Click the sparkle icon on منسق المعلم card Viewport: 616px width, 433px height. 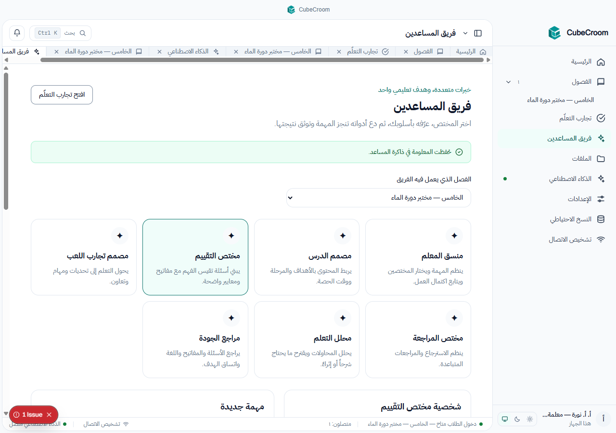(454, 236)
